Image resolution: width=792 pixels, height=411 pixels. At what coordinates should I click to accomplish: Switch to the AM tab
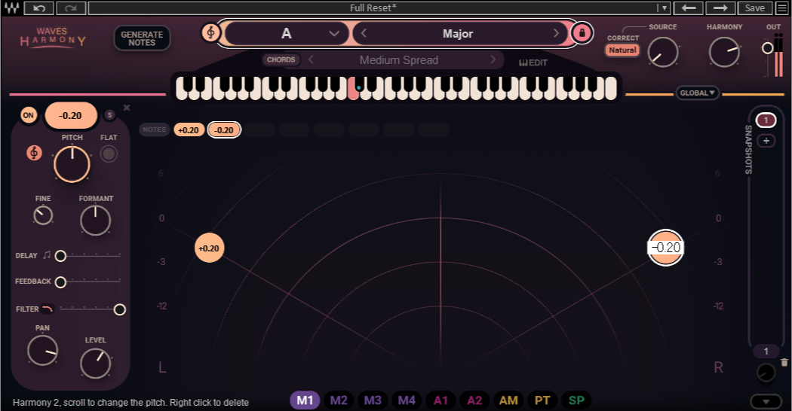508,400
